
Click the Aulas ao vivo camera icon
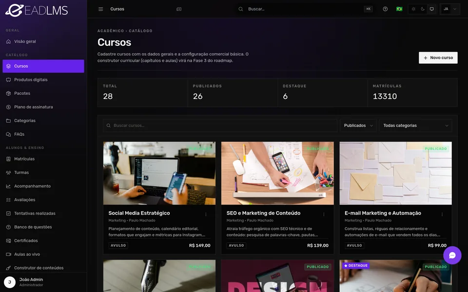8,254
